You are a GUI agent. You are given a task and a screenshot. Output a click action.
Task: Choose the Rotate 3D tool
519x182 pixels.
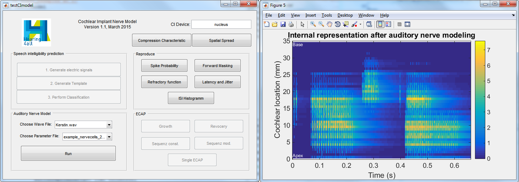click(337, 24)
